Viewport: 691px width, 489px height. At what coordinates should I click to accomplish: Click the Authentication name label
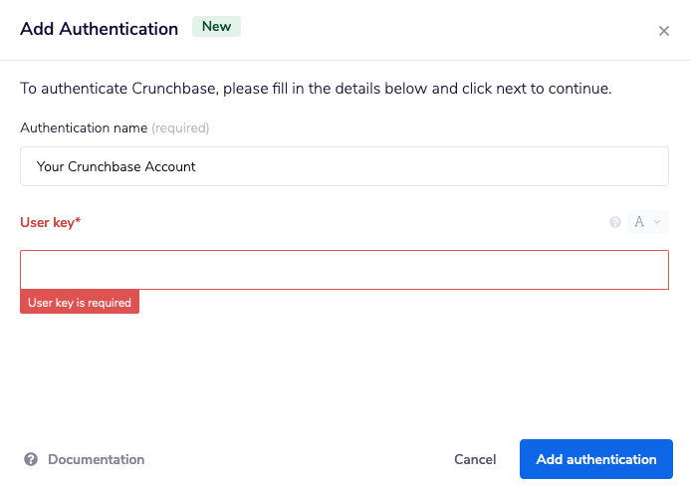(84, 127)
